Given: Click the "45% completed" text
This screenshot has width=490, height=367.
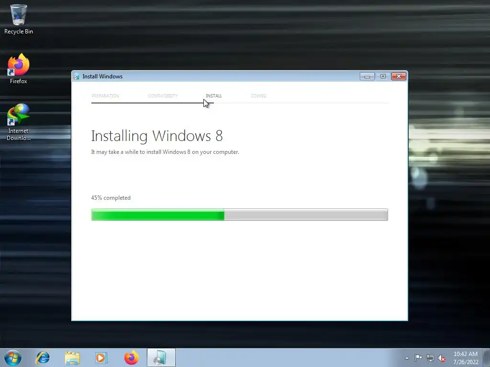Looking at the screenshot, I should (111, 198).
